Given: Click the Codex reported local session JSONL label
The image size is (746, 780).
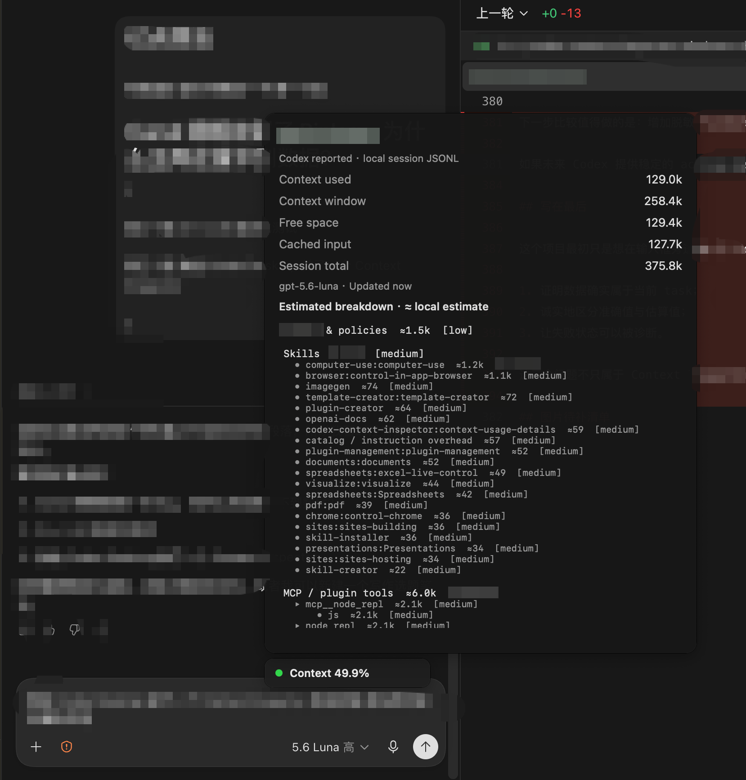Looking at the screenshot, I should [x=369, y=159].
